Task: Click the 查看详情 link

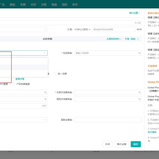Action: click(20, 79)
